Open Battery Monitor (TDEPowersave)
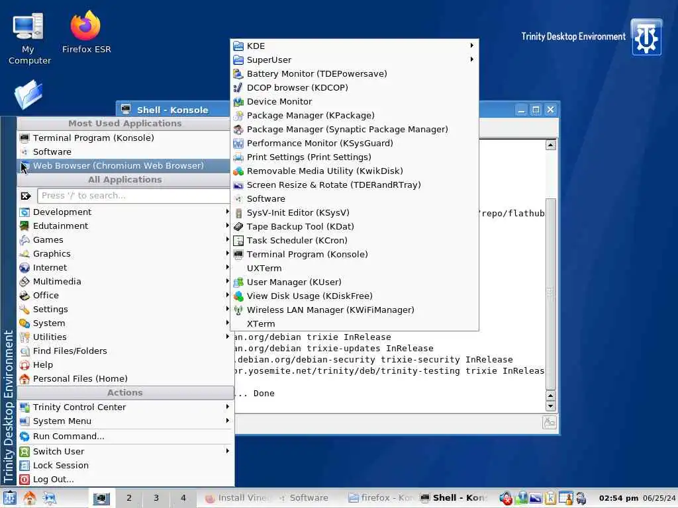The width and height of the screenshot is (678, 508). point(354,73)
